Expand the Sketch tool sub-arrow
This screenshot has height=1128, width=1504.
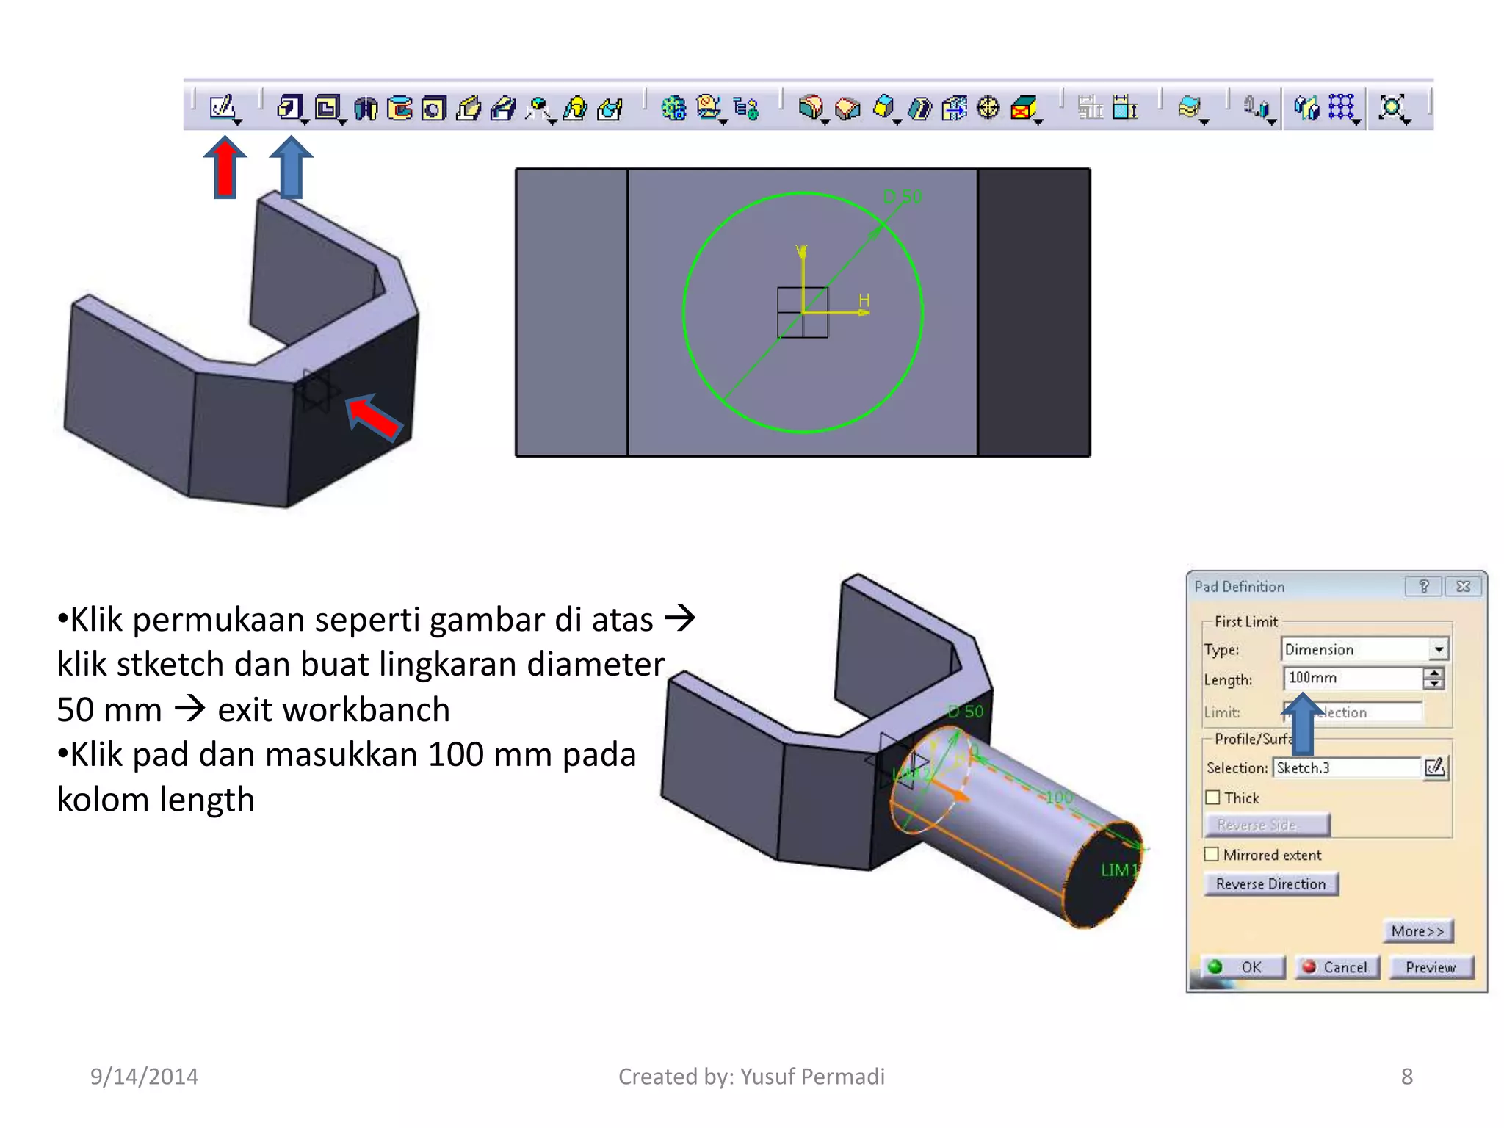click(237, 121)
